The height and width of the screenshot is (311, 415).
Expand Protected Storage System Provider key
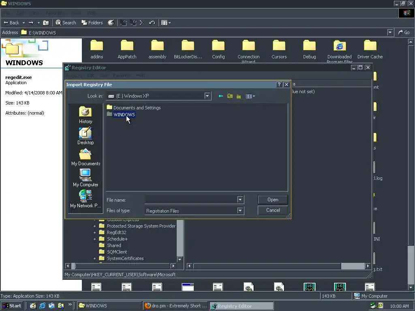coord(94,226)
